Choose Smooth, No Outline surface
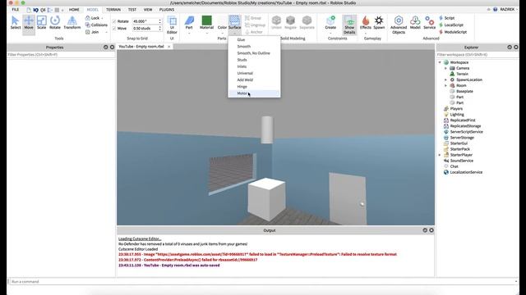 [254, 53]
